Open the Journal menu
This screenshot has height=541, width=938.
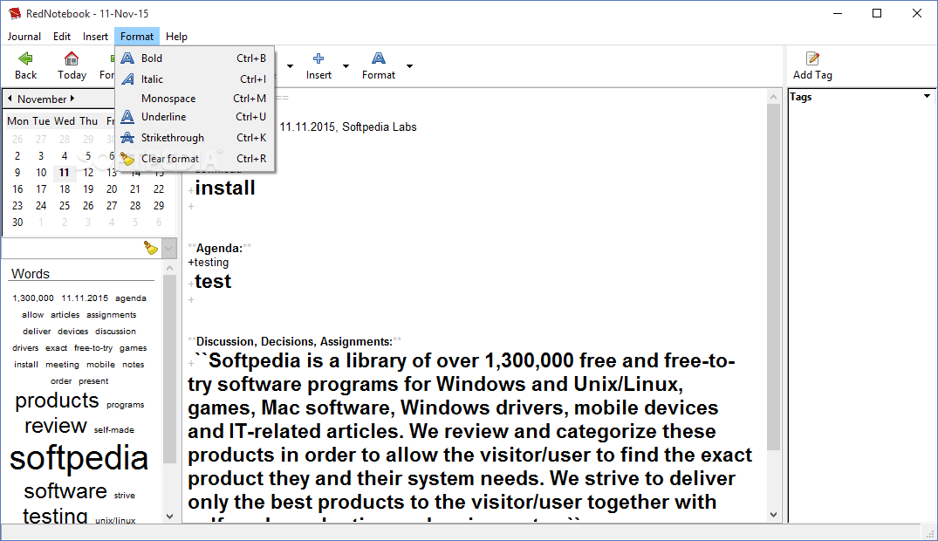(24, 37)
